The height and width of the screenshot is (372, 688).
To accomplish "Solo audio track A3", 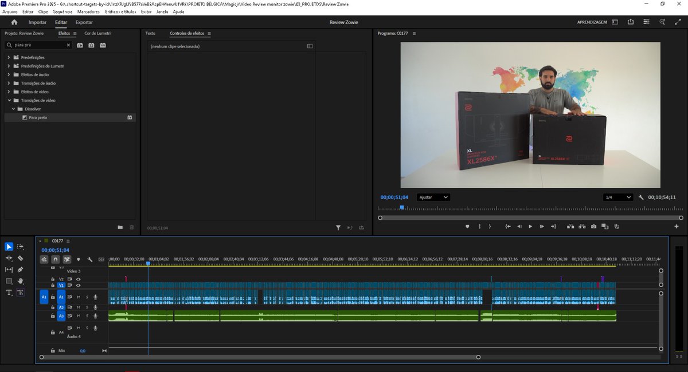I will click(87, 316).
